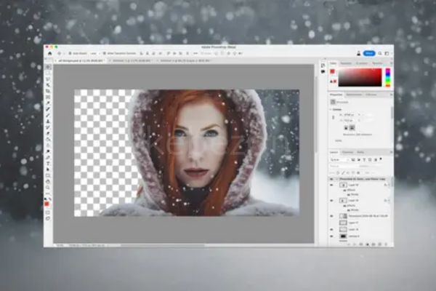Select the Rectangular Marquee tool
The height and width of the screenshot is (291, 436).
pyautogui.click(x=48, y=73)
